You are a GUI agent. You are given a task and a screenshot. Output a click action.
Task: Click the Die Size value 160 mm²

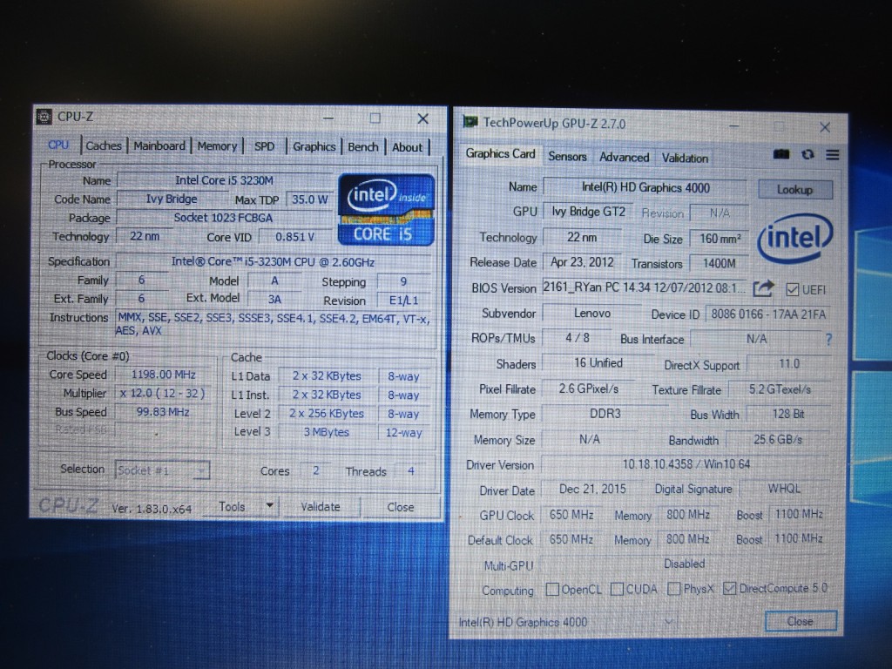720,239
